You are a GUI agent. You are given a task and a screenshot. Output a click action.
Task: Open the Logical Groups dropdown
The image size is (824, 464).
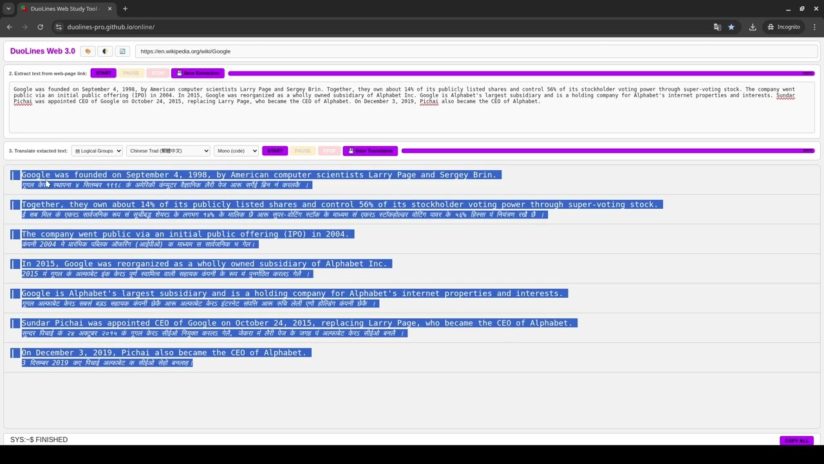click(97, 151)
